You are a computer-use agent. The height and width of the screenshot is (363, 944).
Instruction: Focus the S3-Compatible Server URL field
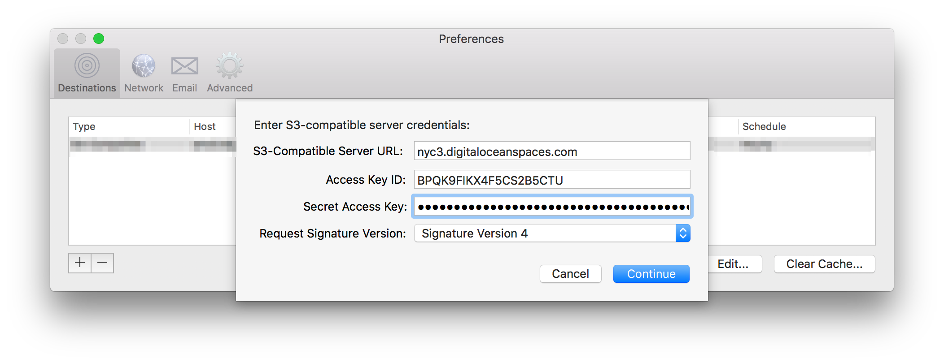(x=552, y=151)
